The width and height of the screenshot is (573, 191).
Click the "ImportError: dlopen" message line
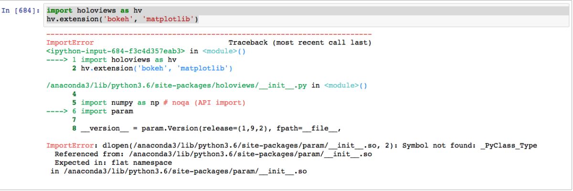[x=292, y=146]
